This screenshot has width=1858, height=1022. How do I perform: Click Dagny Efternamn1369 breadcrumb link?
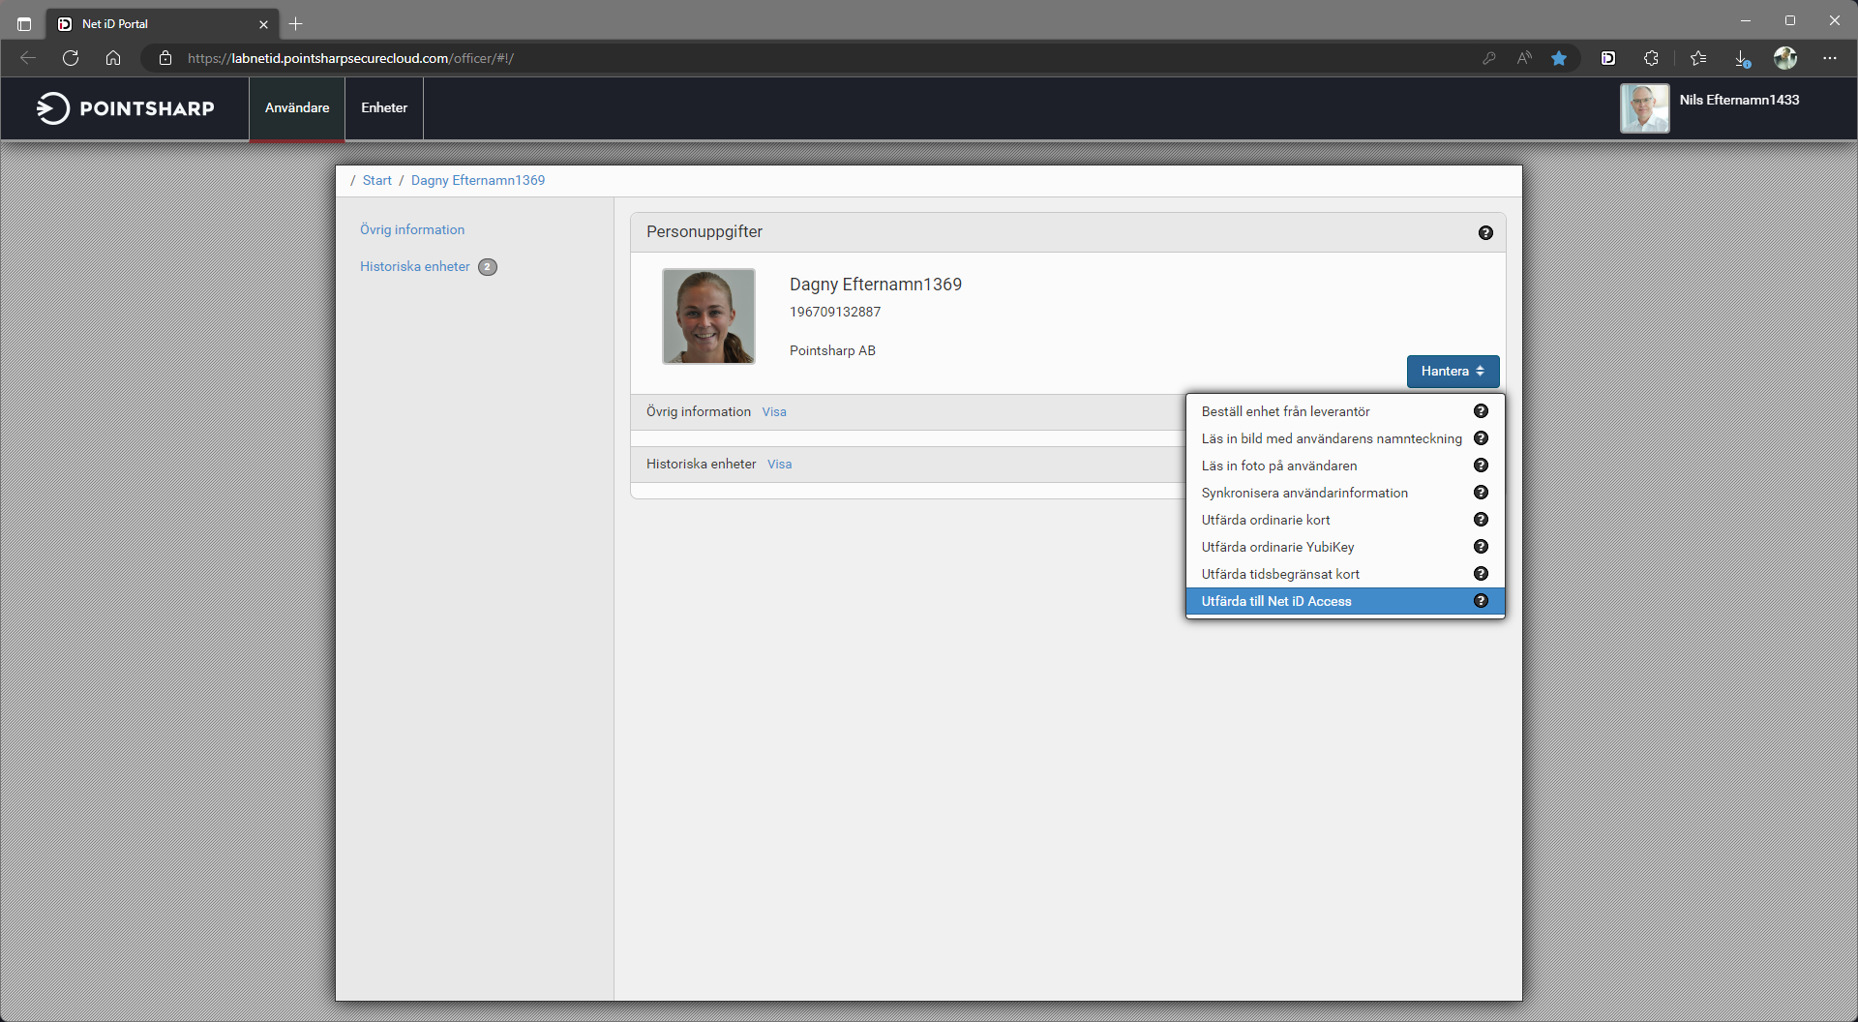coord(478,181)
